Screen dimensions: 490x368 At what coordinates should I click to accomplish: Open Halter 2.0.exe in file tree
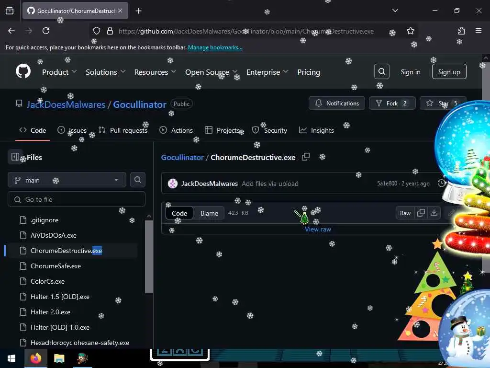pos(50,312)
